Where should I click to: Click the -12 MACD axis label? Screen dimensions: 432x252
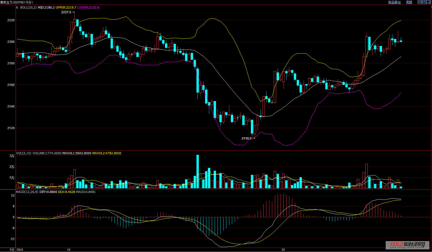(12, 239)
